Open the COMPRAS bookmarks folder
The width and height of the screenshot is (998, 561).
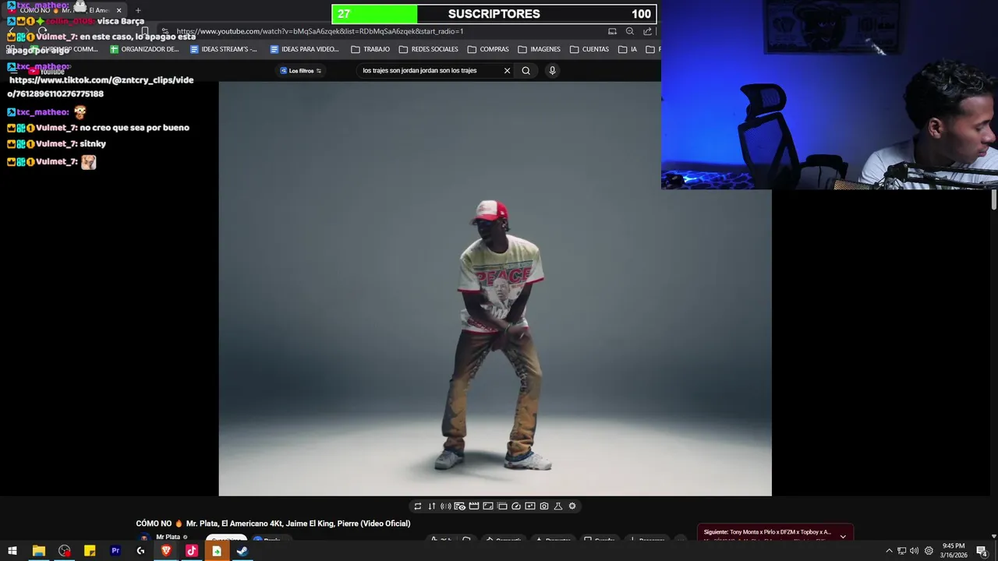coord(488,49)
